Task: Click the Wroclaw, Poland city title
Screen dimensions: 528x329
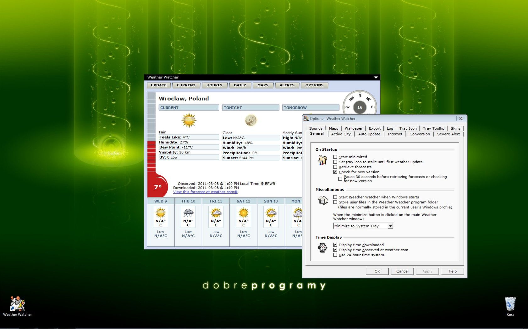Action: [x=184, y=99]
